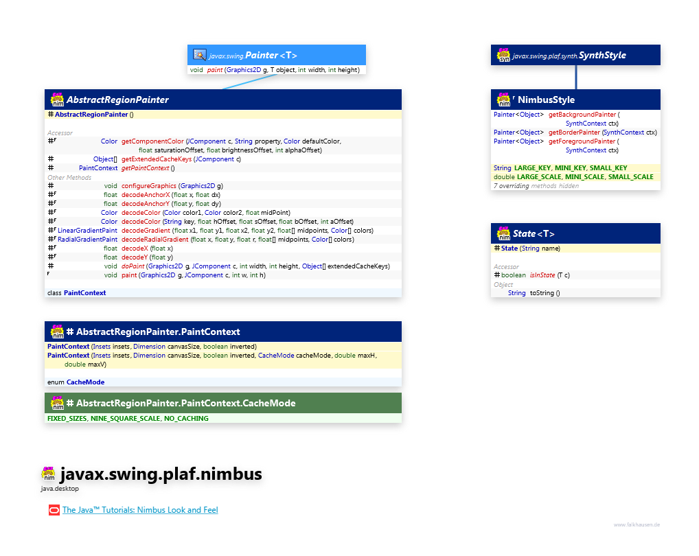This screenshot has width=699, height=556.
Task: Click the PaintContext return type of getPaintContext
Action: [98, 168]
